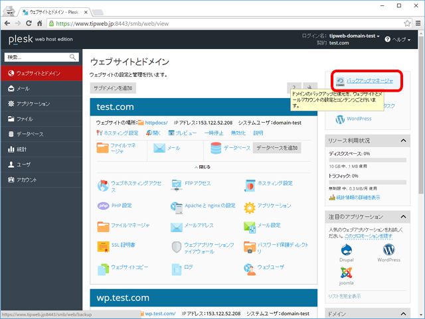Open 統計情報の詳細を表示 link

[358, 198]
